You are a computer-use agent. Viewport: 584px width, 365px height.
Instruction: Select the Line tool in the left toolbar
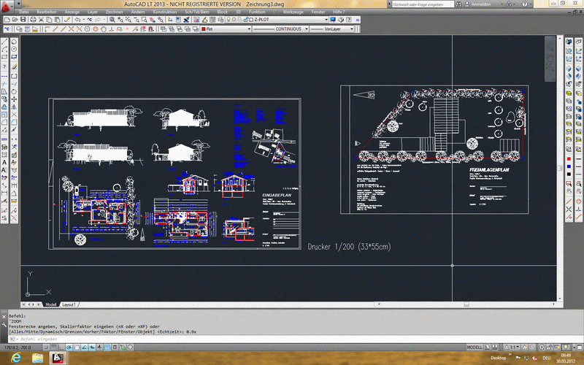pos(4,42)
